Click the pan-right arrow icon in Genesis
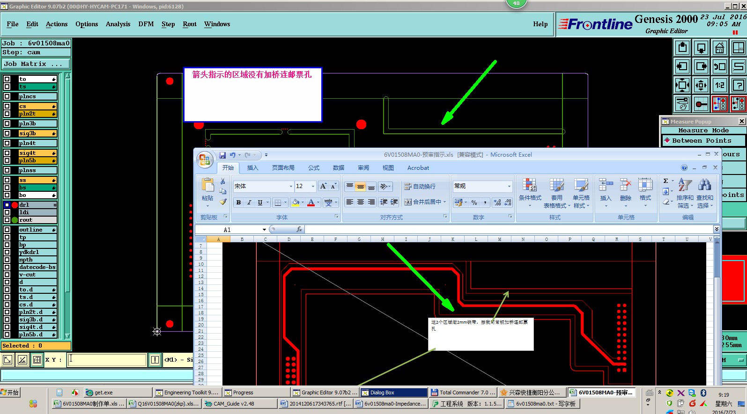747x414 pixels. coord(701,66)
